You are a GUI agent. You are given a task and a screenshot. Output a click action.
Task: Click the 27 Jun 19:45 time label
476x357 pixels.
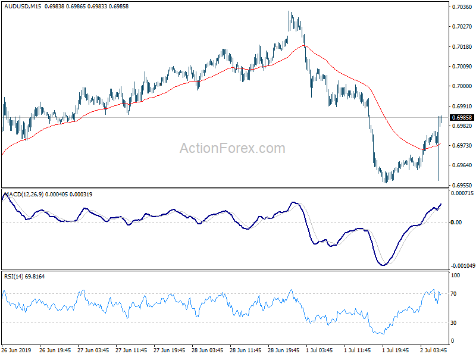tap(170, 350)
